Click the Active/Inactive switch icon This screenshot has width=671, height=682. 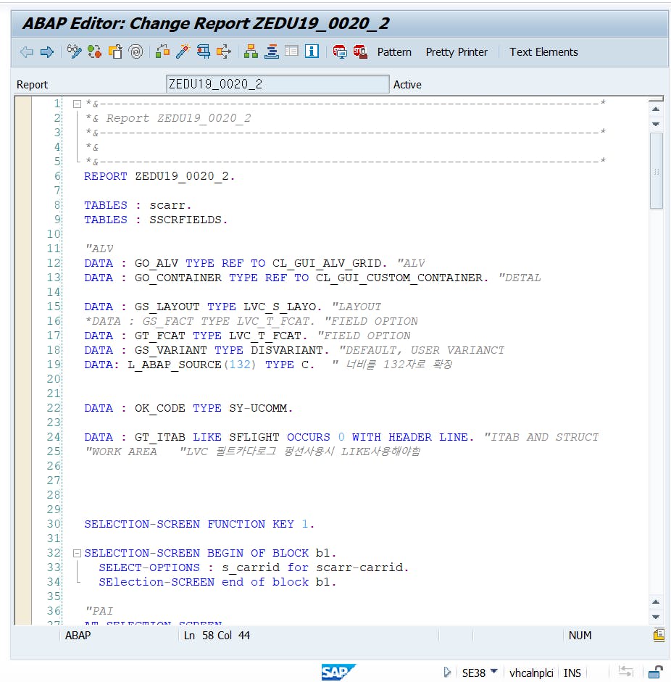point(94,51)
